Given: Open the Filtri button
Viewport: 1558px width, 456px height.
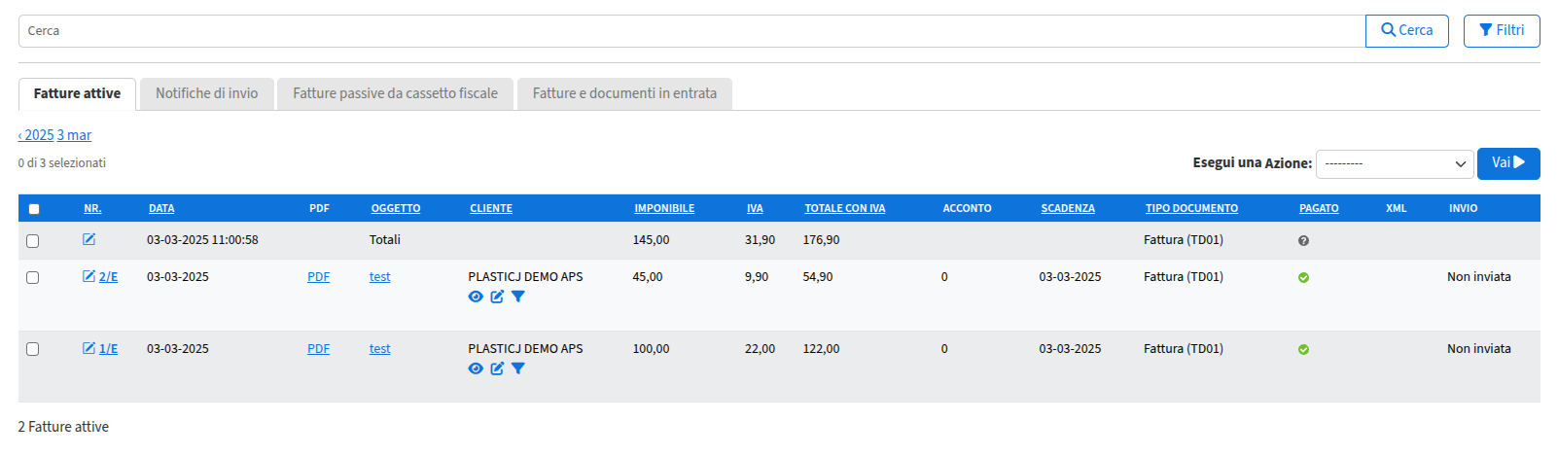Looking at the screenshot, I should tap(1502, 30).
